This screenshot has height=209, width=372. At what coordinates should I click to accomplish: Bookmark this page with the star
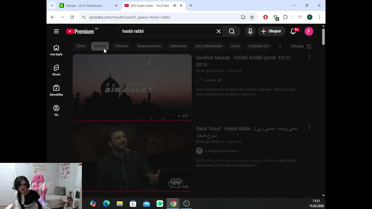[252, 17]
